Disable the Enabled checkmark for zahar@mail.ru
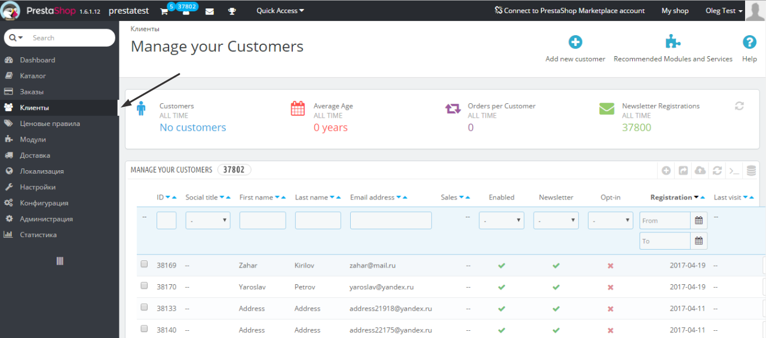This screenshot has width=766, height=338. (x=501, y=265)
